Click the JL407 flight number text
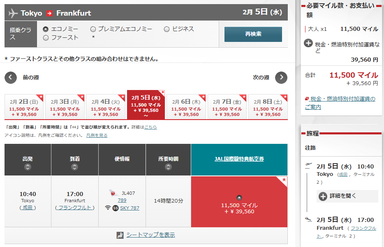Image resolution: width=384 pixels, height=247 pixels. [128, 193]
